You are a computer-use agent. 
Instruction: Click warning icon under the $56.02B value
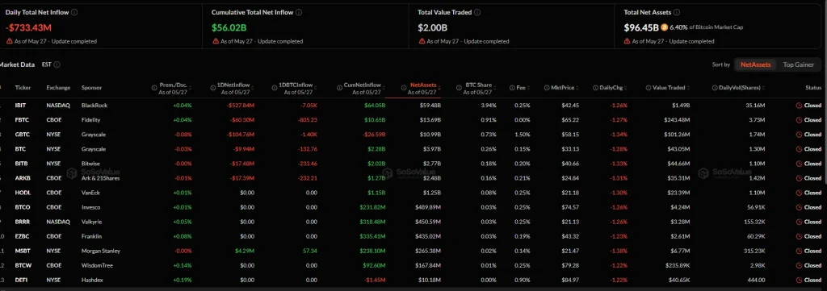(215, 41)
